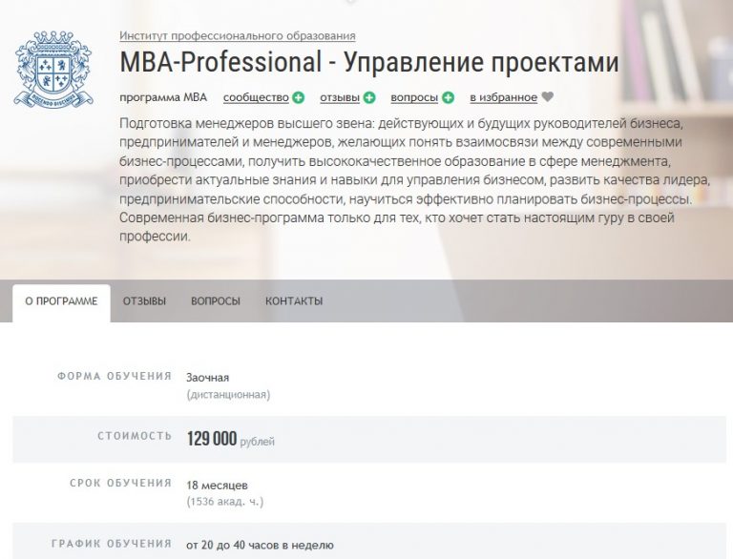This screenshot has height=559, width=733.
Task: Switch to the ВОПРОСЫ tab
Action: pos(216,301)
